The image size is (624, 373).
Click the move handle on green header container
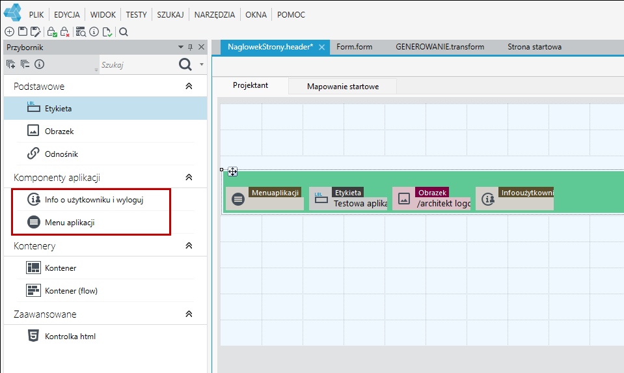coord(232,172)
